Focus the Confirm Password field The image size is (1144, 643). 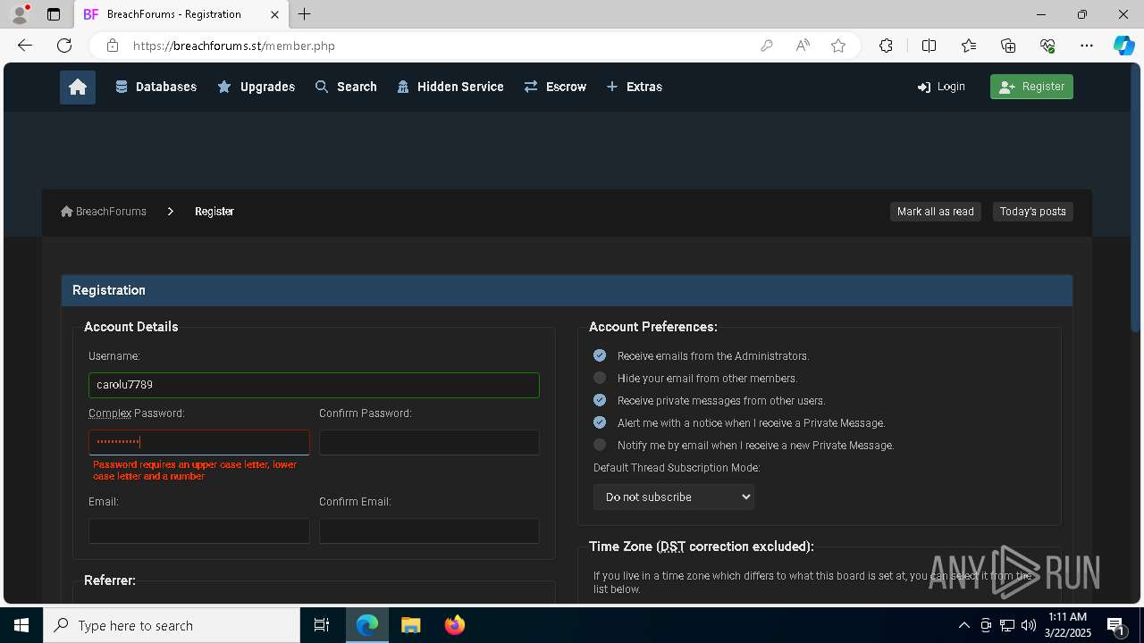pos(429,442)
